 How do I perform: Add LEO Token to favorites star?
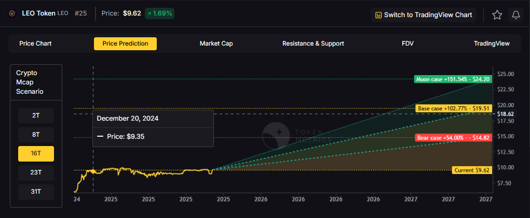click(497, 15)
